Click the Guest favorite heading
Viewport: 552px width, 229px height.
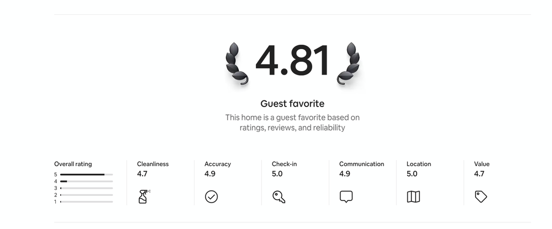pyautogui.click(x=292, y=104)
